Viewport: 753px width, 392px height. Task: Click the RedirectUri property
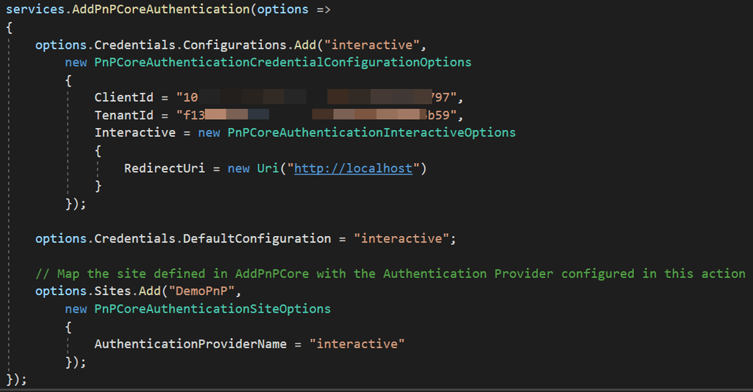point(164,168)
